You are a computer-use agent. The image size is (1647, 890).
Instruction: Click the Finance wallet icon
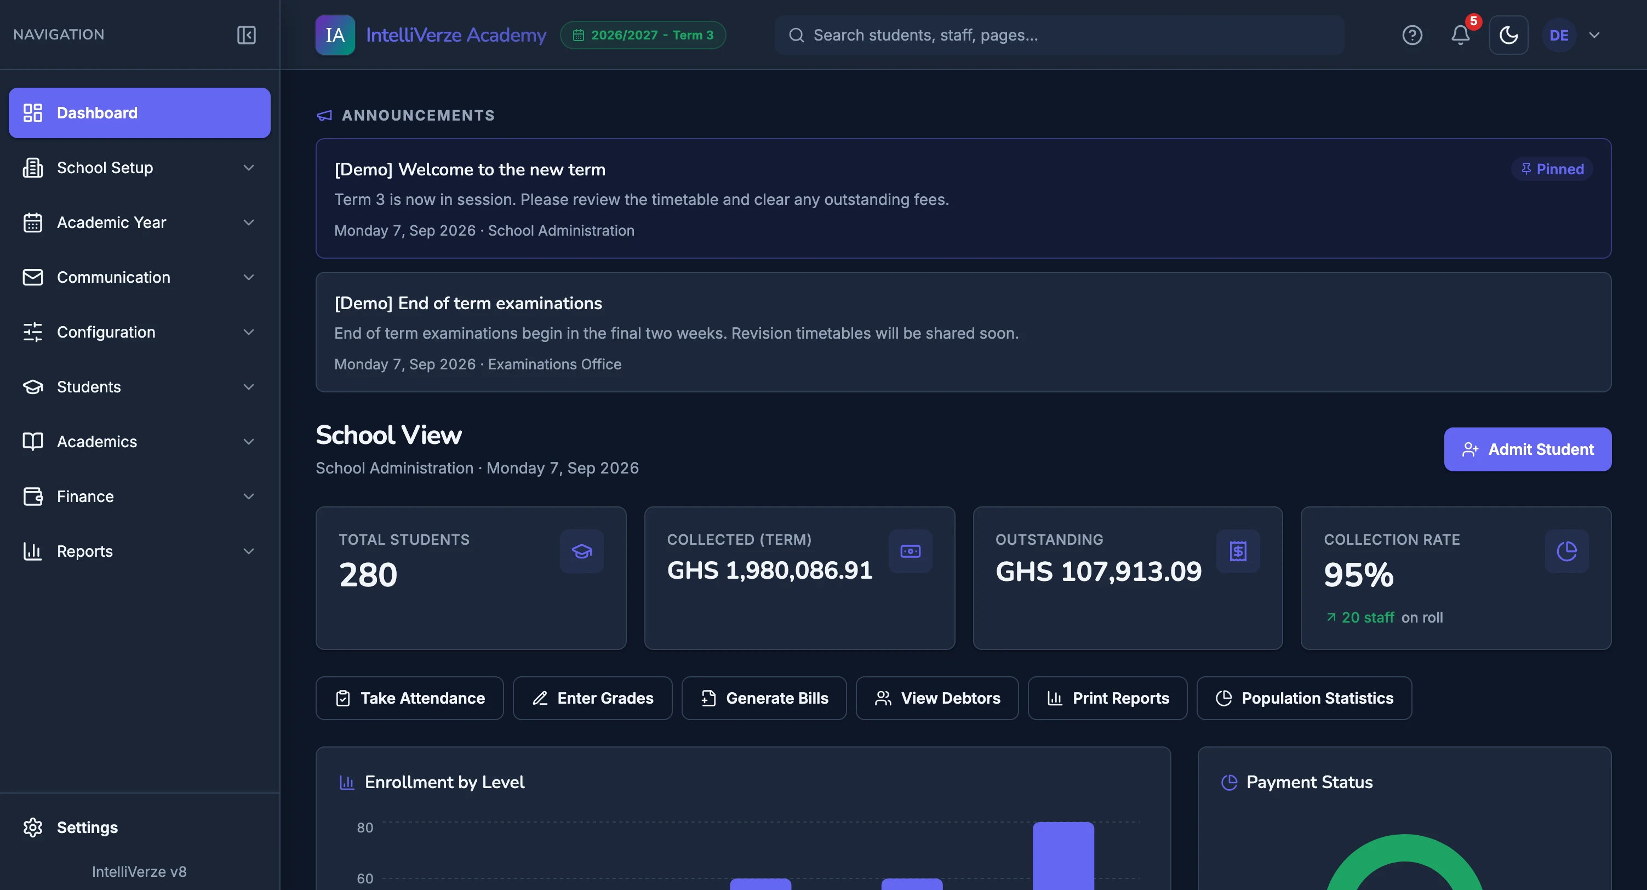(33, 496)
